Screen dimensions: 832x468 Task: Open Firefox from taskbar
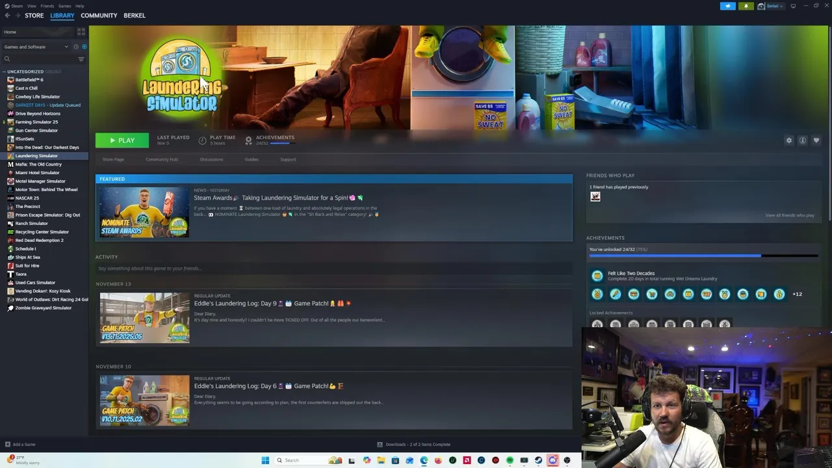[438, 460]
